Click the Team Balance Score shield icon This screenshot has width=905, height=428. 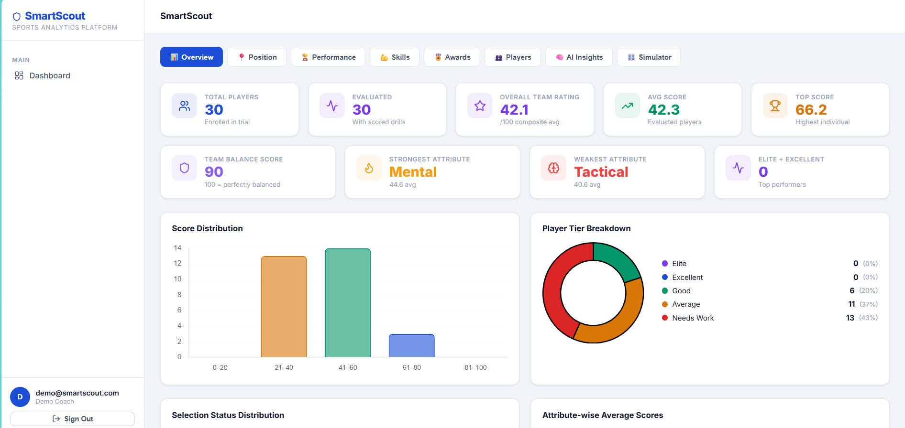coord(184,168)
